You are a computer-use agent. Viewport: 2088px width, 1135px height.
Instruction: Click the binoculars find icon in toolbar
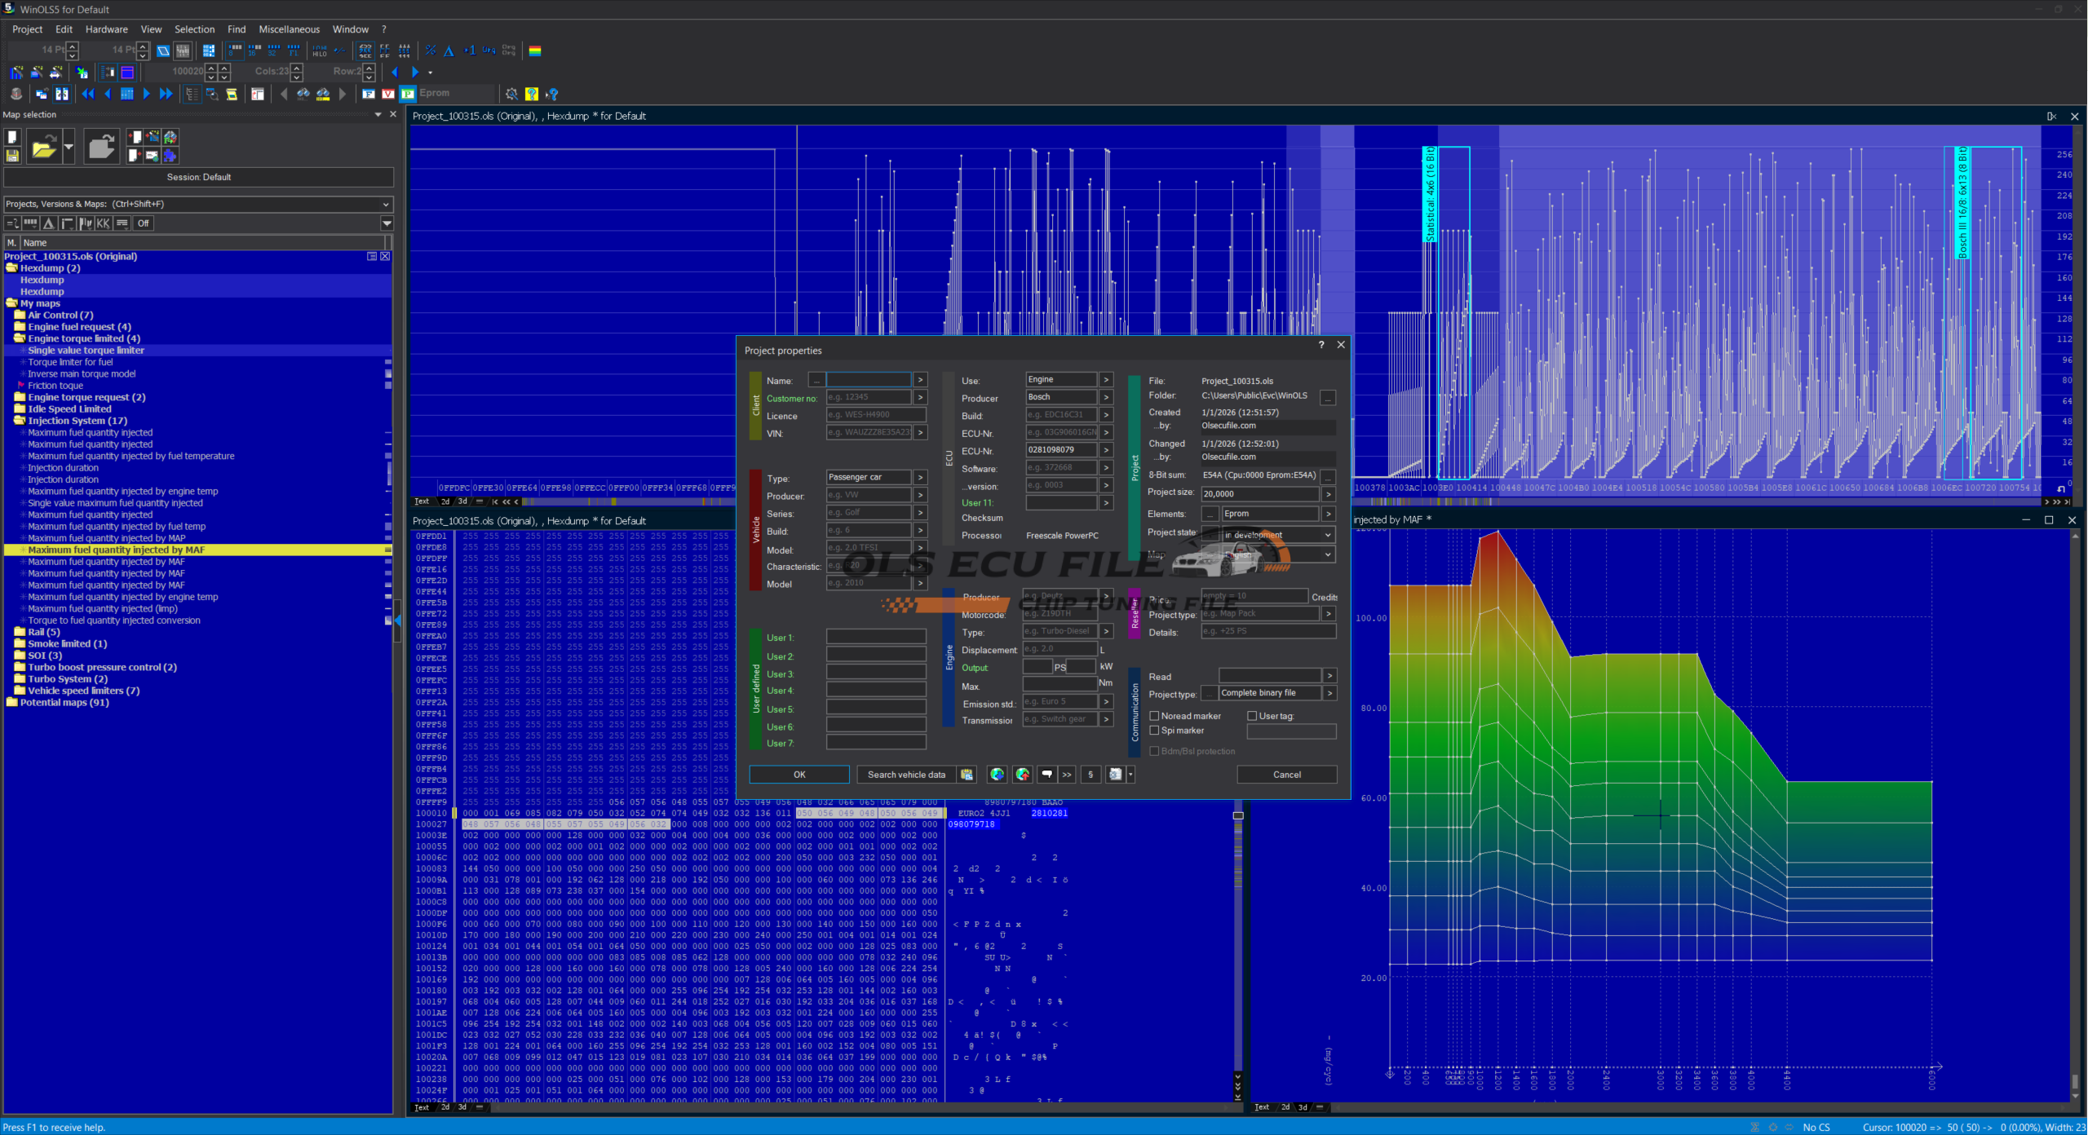[x=303, y=94]
